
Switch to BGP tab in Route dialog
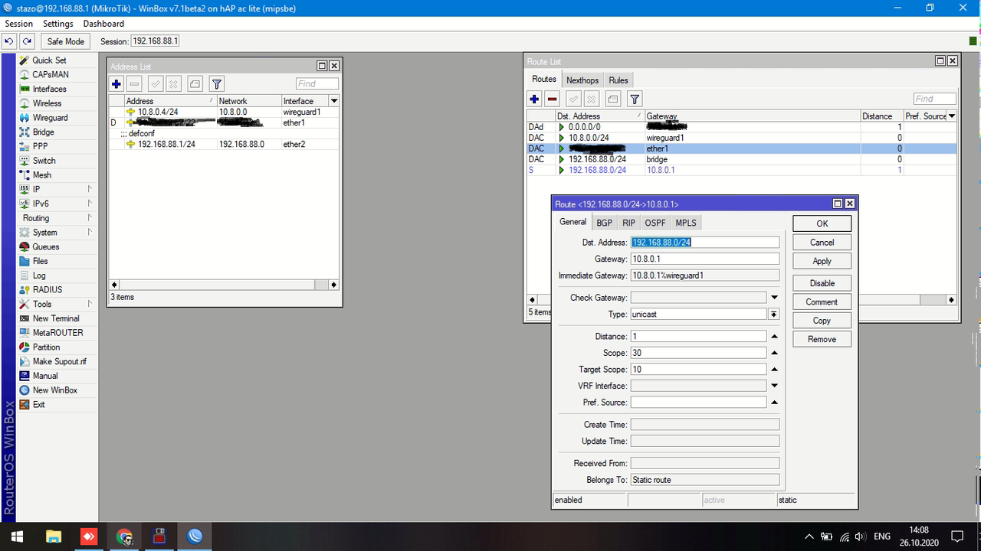(605, 223)
